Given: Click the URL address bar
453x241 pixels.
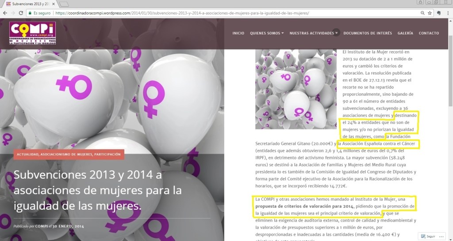Looking at the screenshot, I should tap(221, 13).
